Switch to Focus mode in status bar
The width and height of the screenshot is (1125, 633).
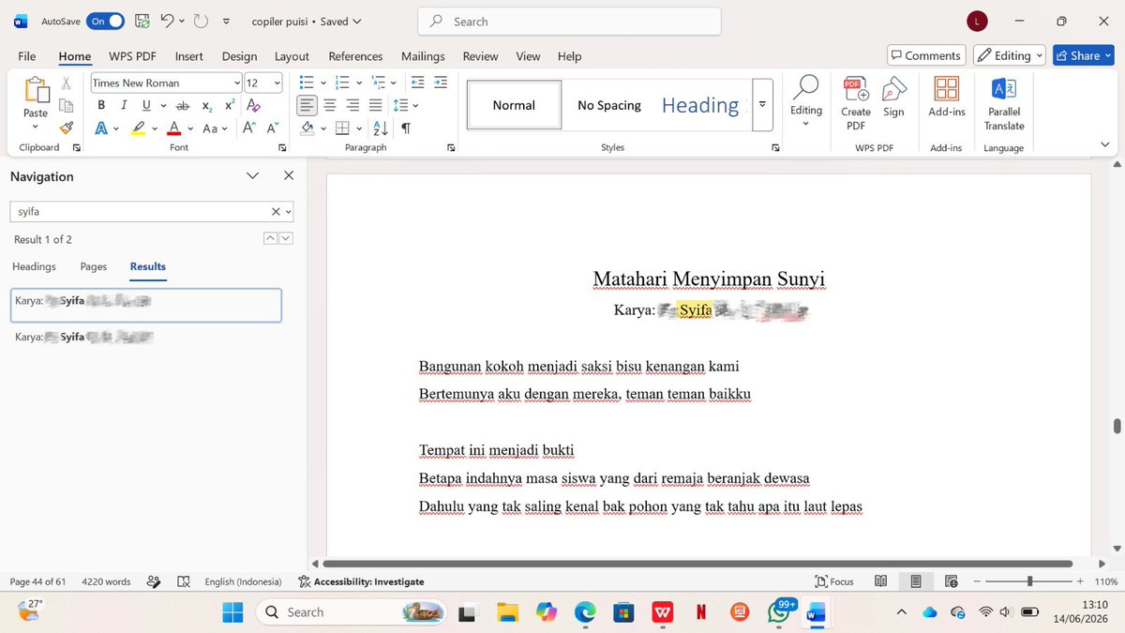click(834, 581)
